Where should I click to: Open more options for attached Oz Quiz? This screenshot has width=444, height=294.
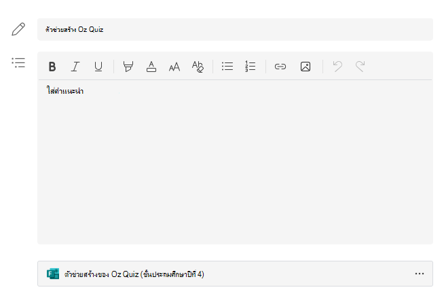click(x=420, y=274)
